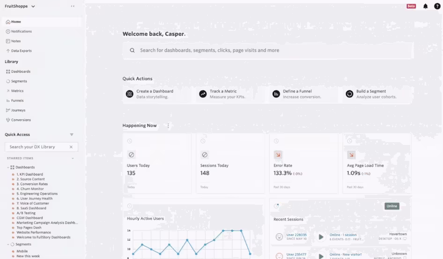Open Welcome to FullStory Dashboards
The image size is (443, 259).
click(43, 237)
